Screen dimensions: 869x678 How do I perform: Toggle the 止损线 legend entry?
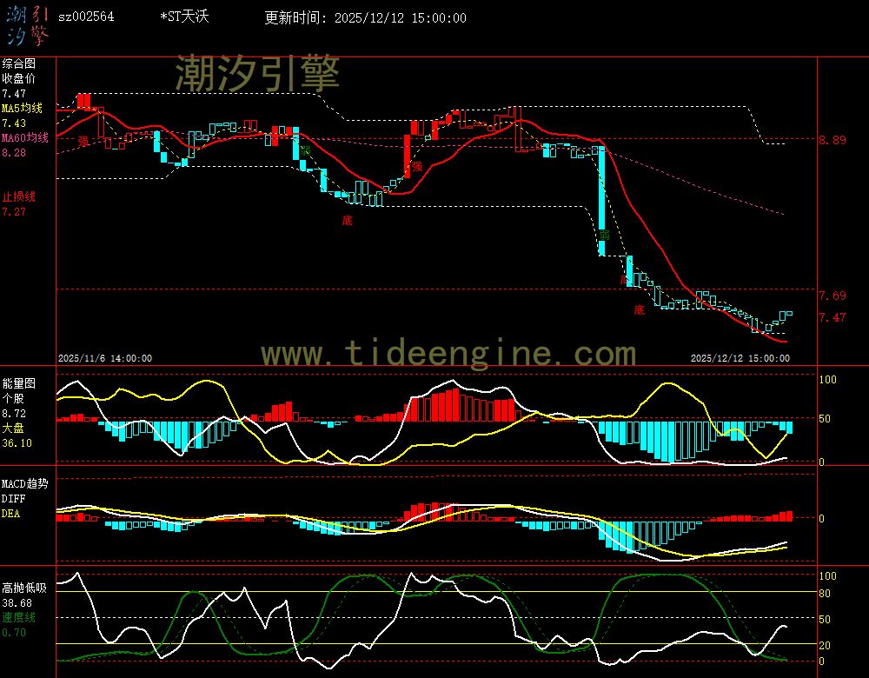tap(18, 196)
